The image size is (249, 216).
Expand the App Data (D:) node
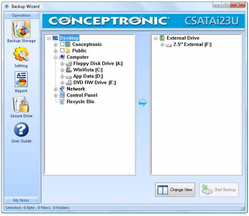click(x=62, y=76)
